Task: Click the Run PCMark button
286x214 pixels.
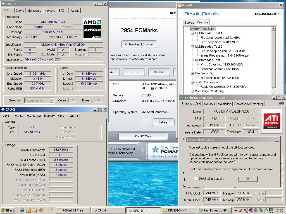Action: [x=143, y=136]
